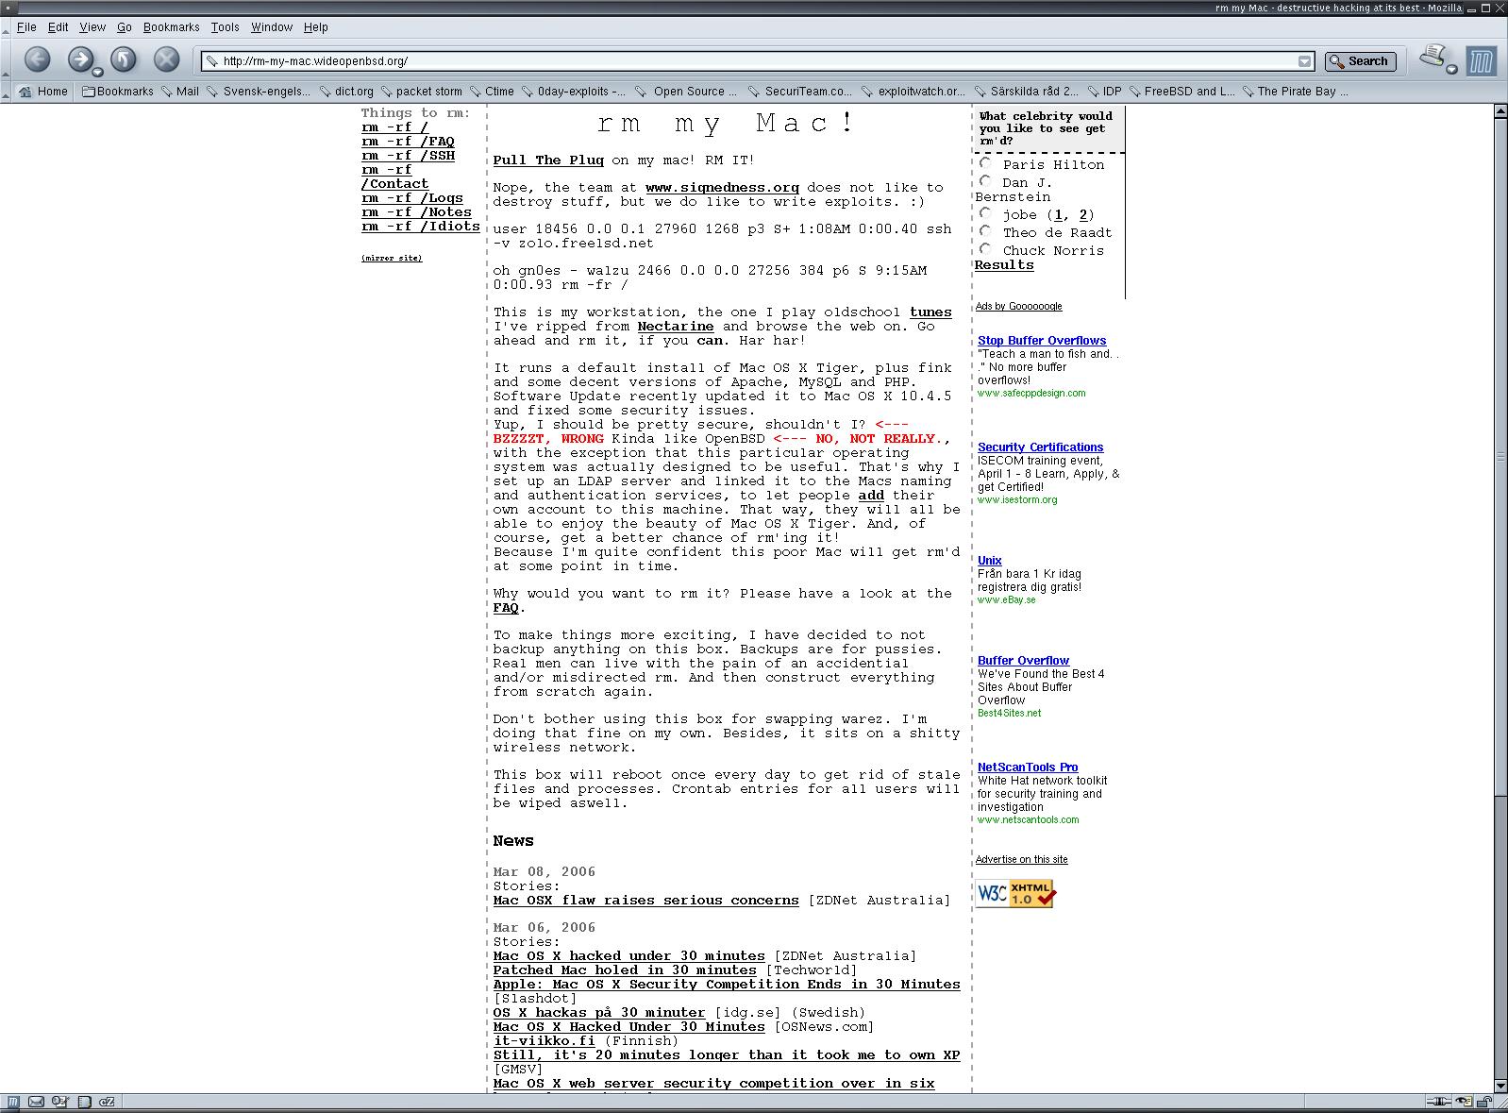Open the 0day-exploits bookmark
Screen dimensions: 1508x1113
coord(573,92)
